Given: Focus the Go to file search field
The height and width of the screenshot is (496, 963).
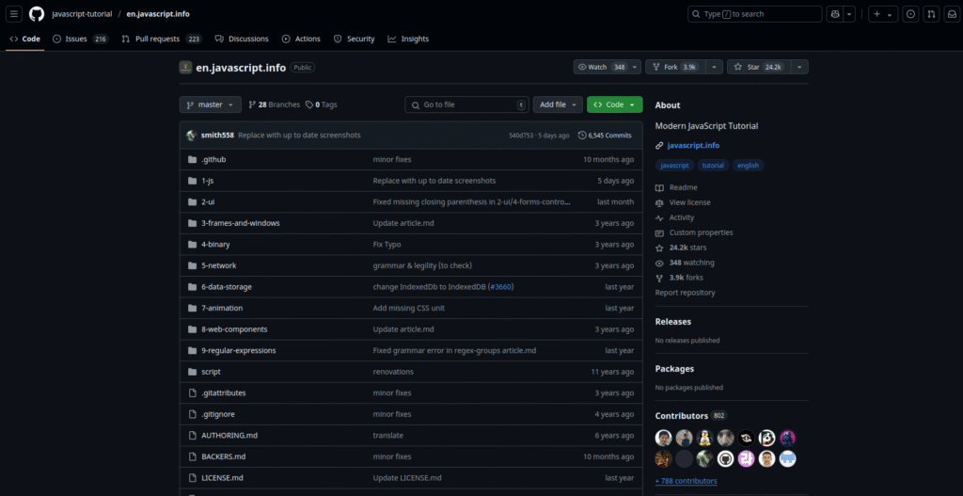Looking at the screenshot, I should point(466,104).
